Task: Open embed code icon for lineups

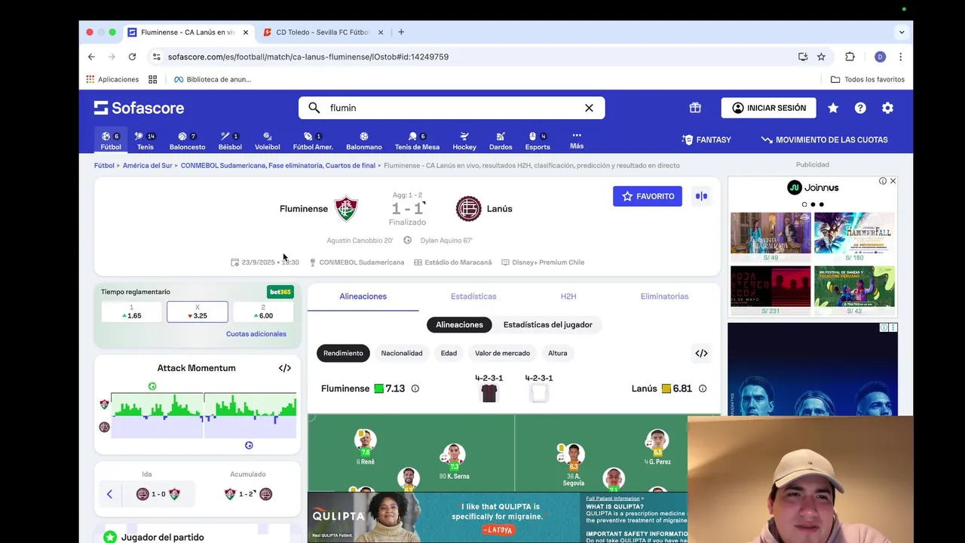Action: click(701, 353)
